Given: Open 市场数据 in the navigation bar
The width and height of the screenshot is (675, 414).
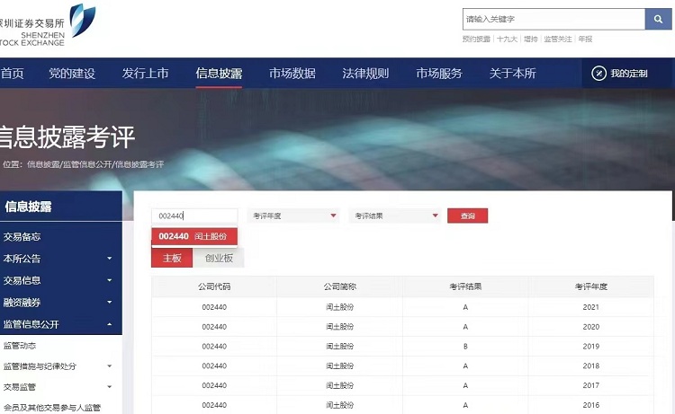Looking at the screenshot, I should pos(292,74).
